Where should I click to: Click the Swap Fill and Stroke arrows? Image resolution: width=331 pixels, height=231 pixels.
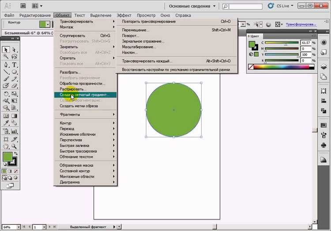click(15, 154)
